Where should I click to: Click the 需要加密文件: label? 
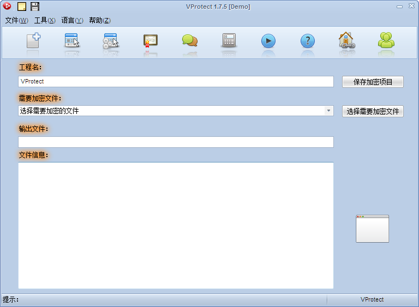click(x=40, y=98)
